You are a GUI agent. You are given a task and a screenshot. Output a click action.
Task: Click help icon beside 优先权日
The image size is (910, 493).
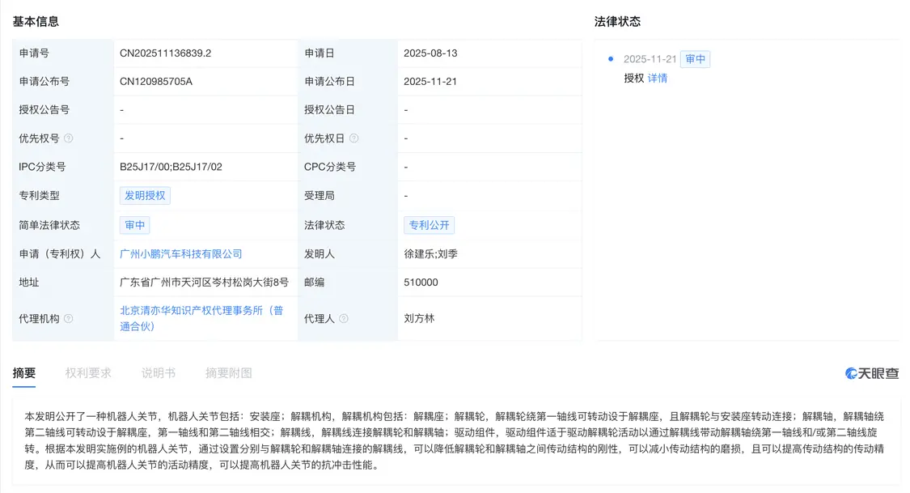tap(354, 138)
